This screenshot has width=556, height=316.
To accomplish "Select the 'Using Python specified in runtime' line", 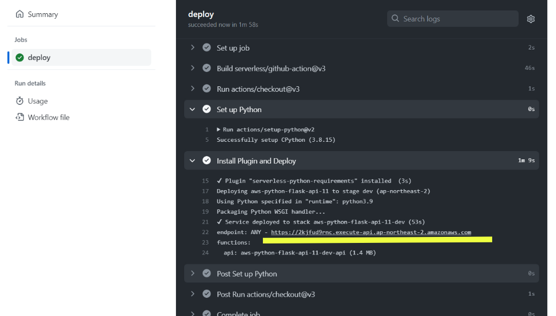I will (295, 202).
